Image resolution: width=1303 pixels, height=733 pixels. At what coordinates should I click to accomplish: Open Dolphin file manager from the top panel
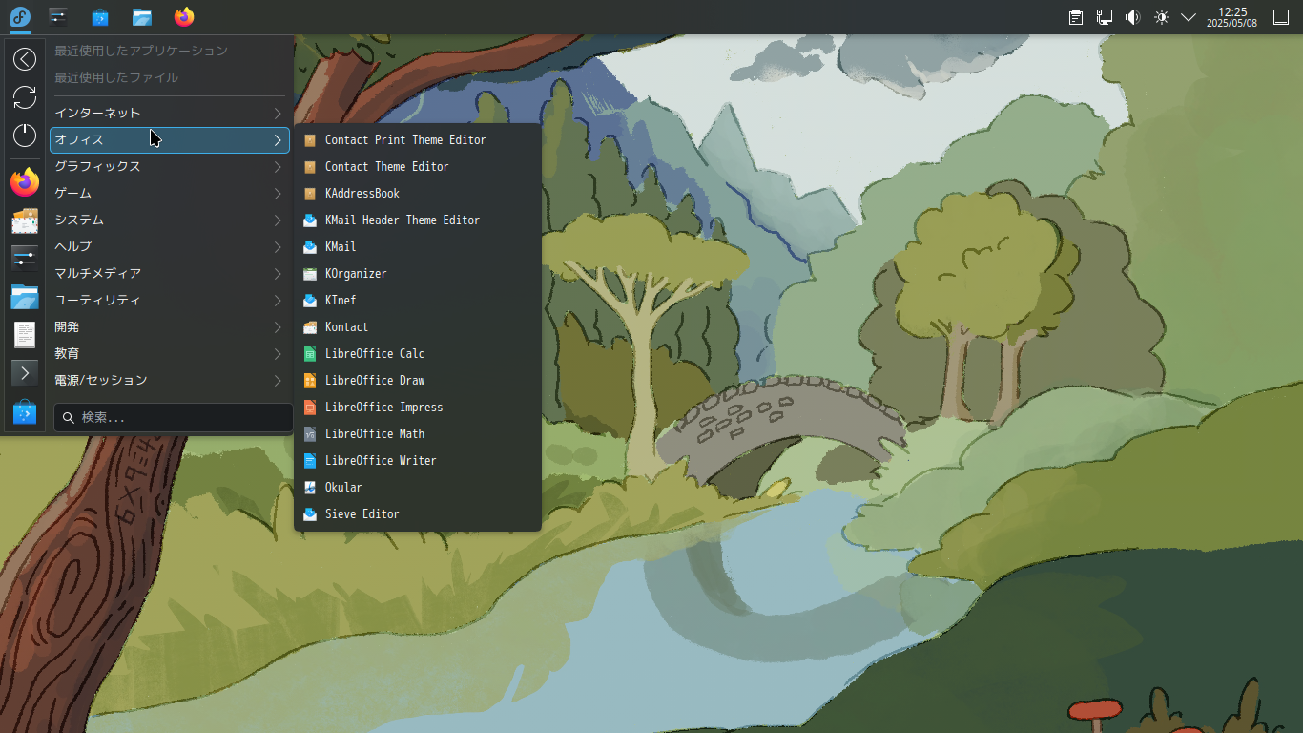(x=142, y=17)
